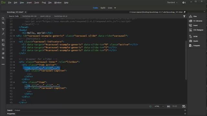
Task: Collapse the panel dock via top icon
Action: (204, 12)
